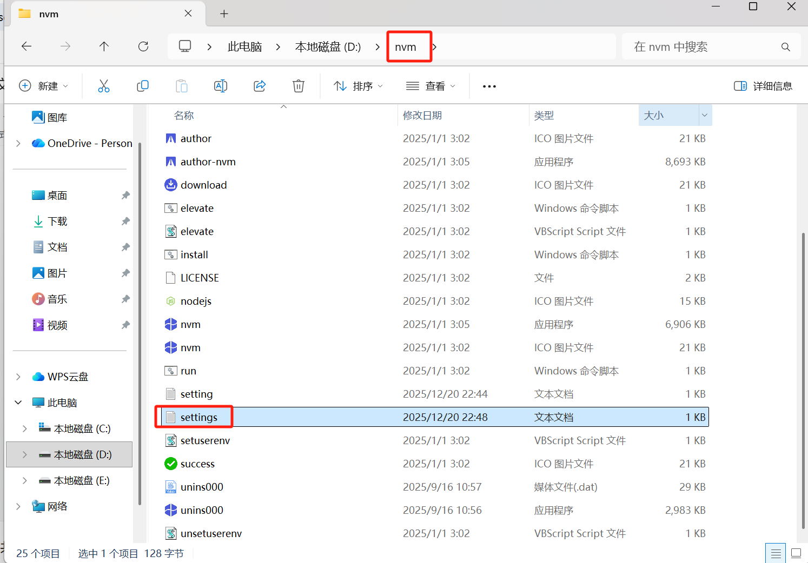Select the Rename icon

[x=221, y=86]
